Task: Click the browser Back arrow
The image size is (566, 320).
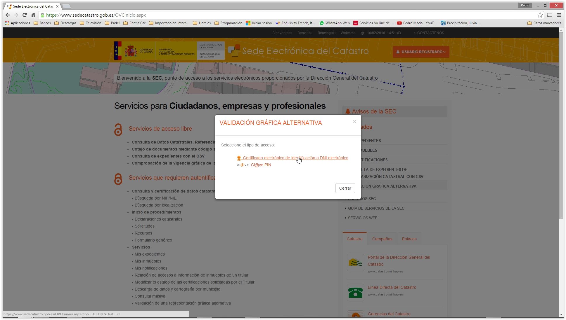Action: [x=8, y=15]
